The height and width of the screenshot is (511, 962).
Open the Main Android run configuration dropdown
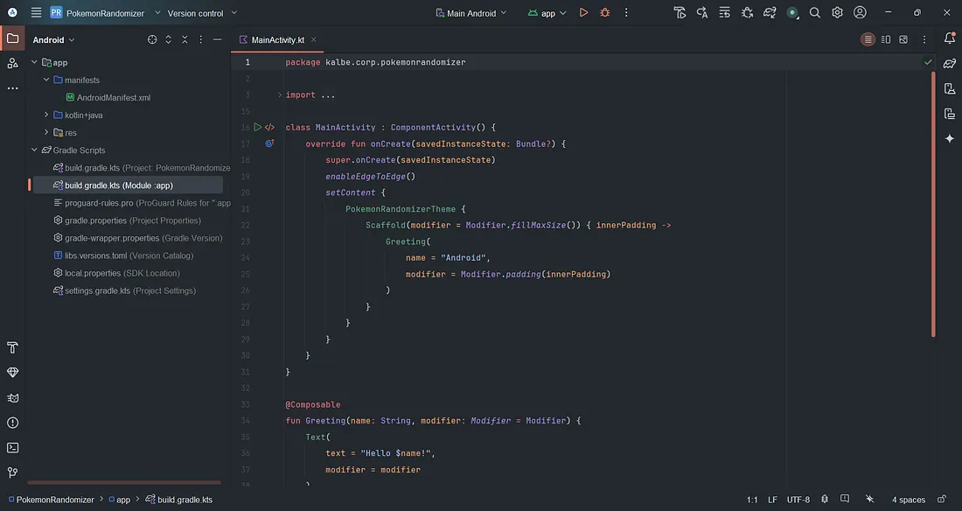[471, 12]
